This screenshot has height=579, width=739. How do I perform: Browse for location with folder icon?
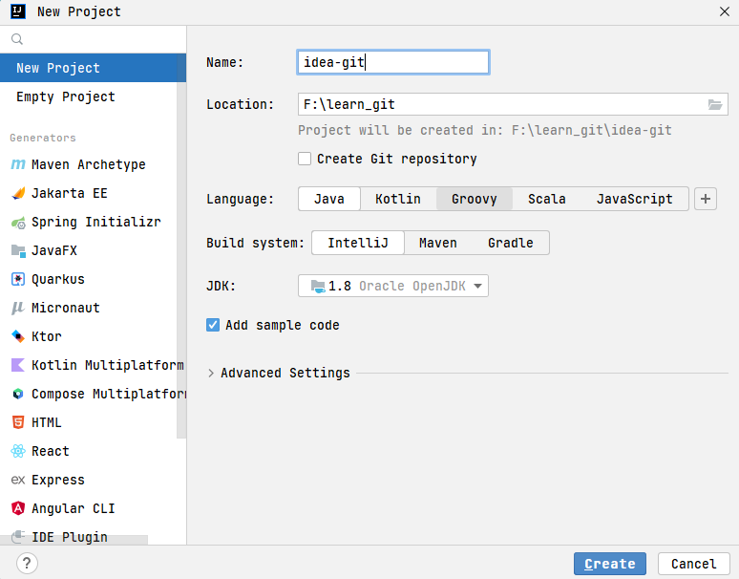(715, 105)
